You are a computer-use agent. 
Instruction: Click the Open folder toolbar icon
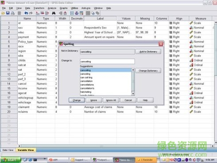click(3, 13)
